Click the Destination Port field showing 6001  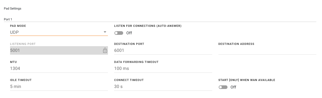pyautogui.click(x=163, y=51)
